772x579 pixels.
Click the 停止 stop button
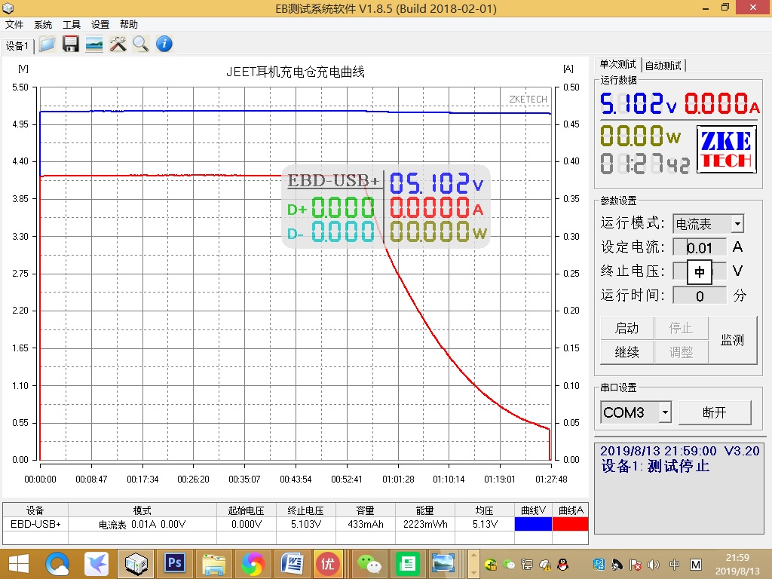[x=681, y=328]
